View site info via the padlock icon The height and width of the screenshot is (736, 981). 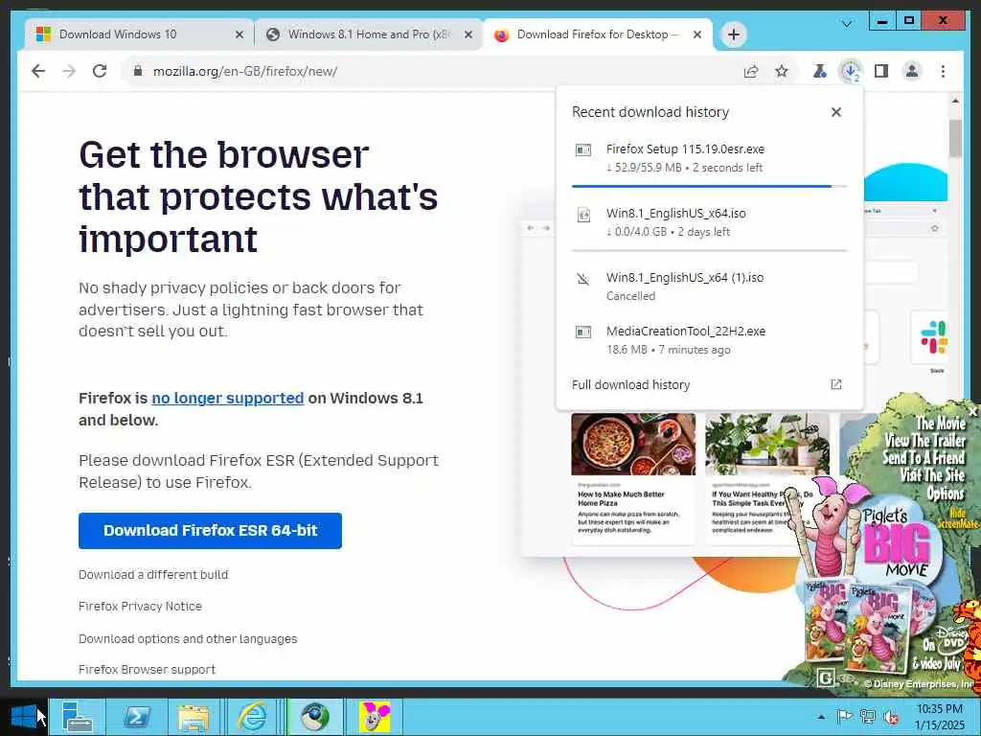(x=138, y=71)
